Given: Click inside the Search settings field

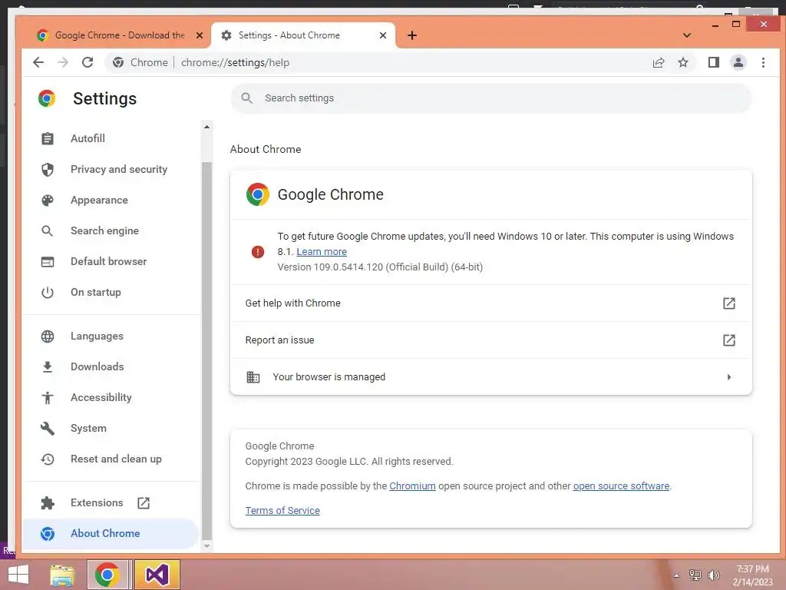Looking at the screenshot, I should click(x=491, y=98).
